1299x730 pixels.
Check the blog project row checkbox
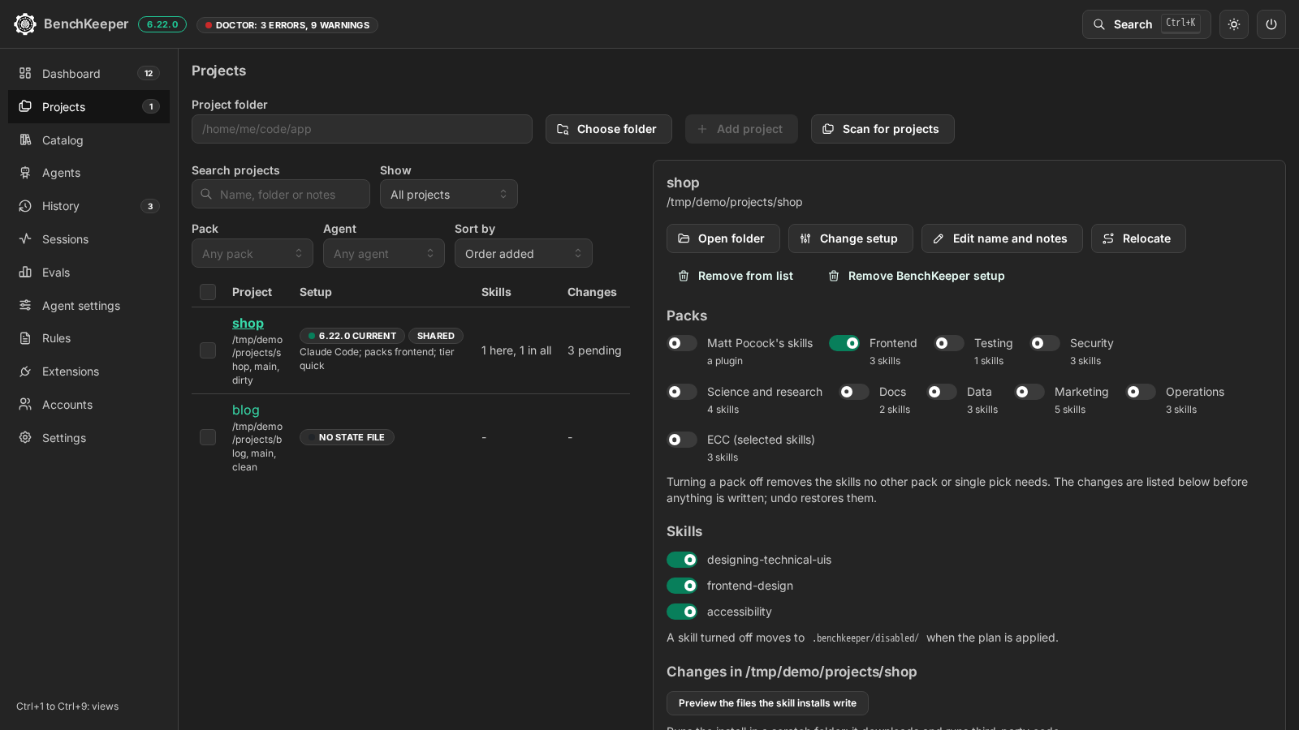(208, 437)
